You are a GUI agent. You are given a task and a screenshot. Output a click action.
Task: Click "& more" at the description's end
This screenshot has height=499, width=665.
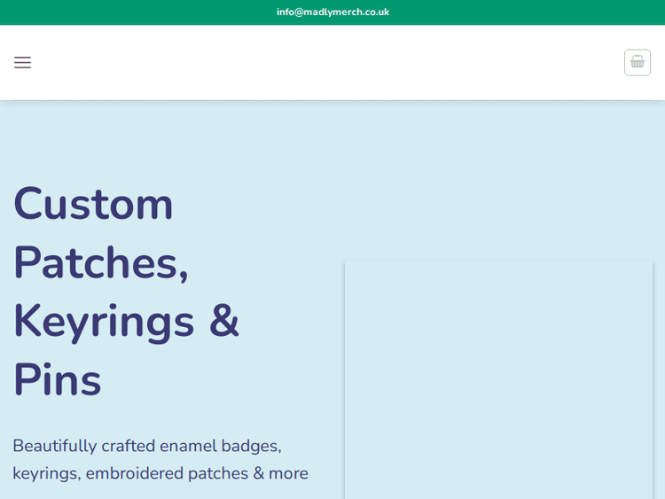pos(281,473)
